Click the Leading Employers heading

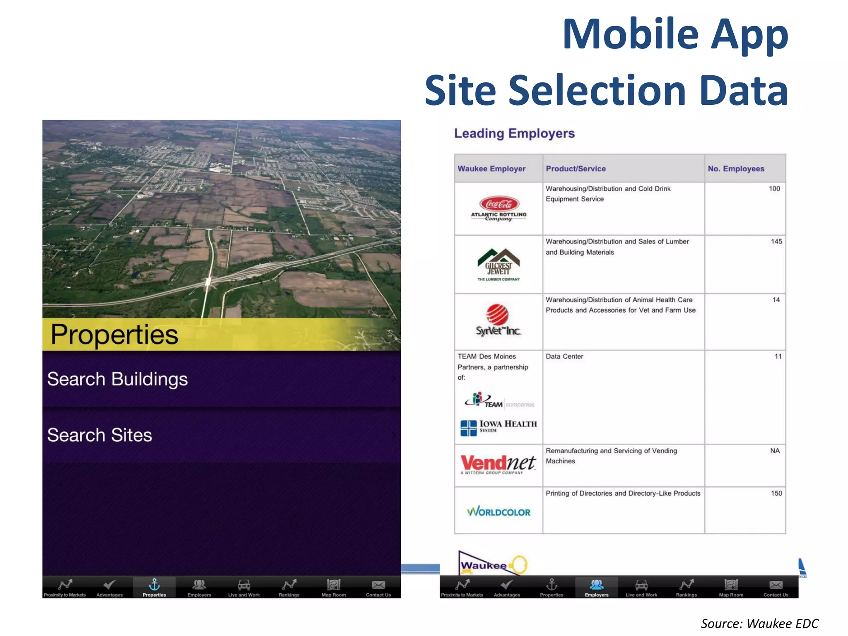point(514,133)
